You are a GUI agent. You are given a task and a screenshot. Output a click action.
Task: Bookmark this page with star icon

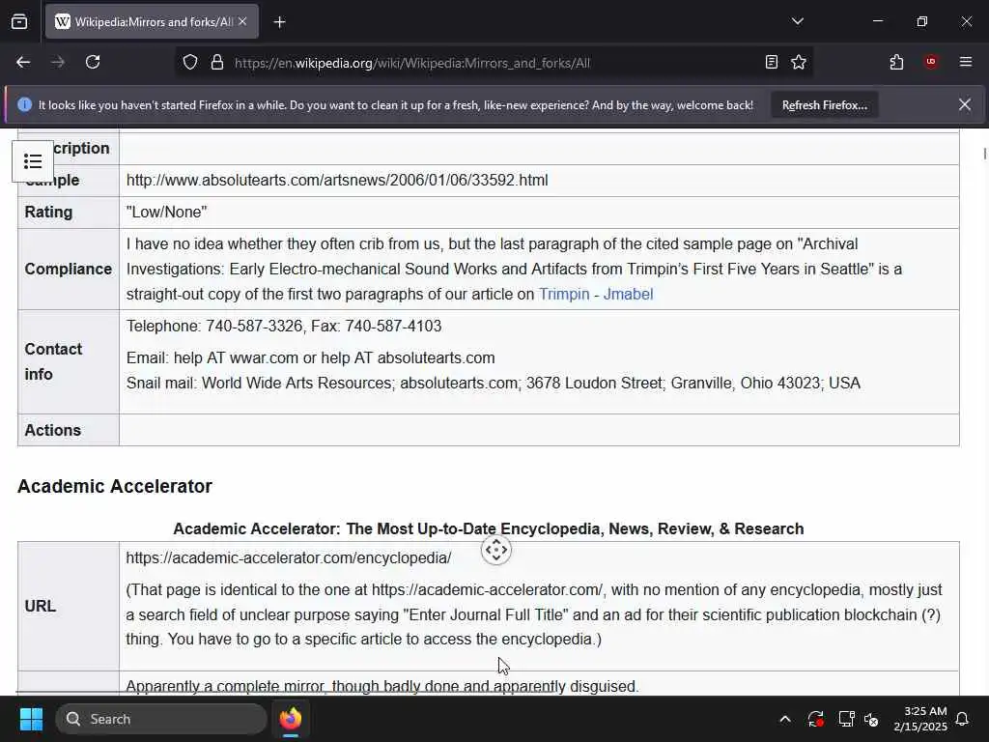tap(799, 63)
